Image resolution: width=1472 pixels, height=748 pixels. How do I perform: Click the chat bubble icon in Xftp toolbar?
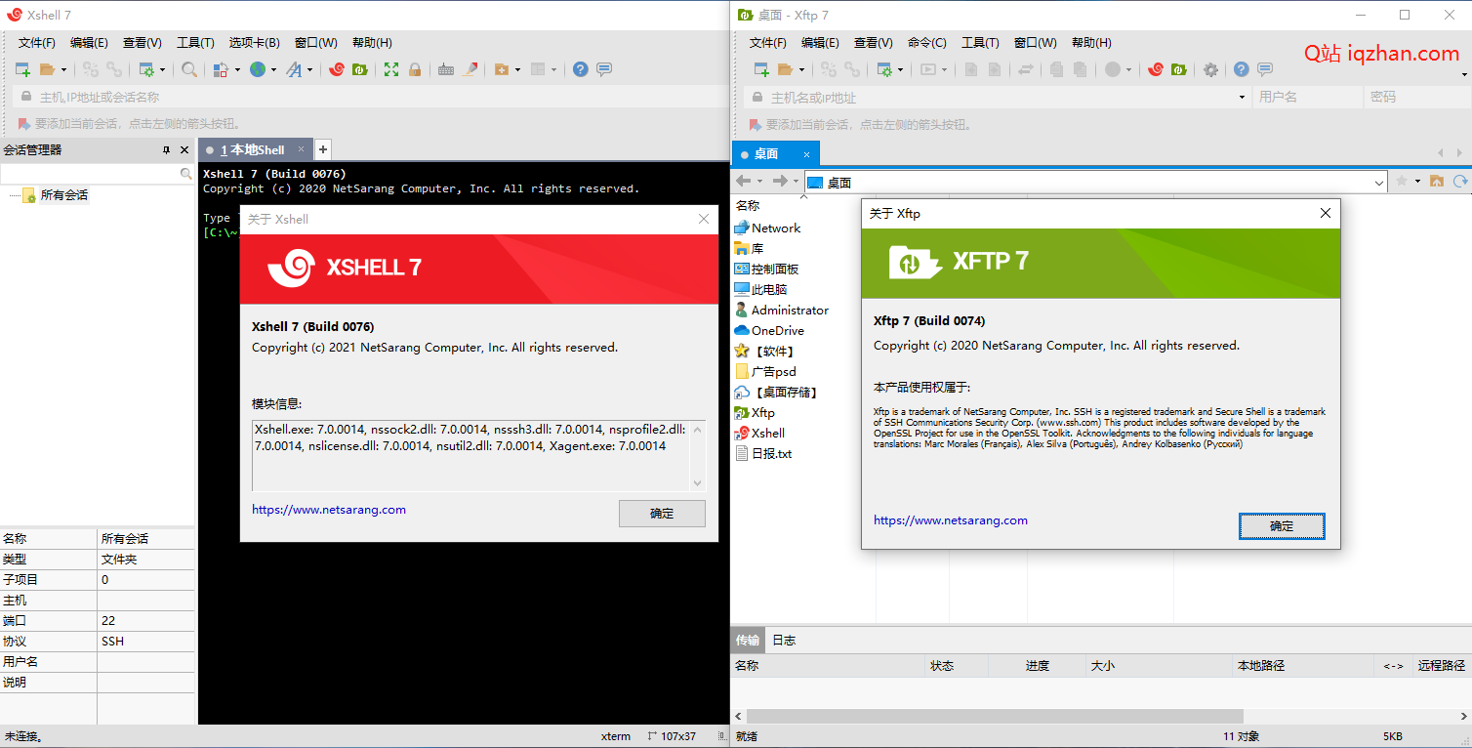1265,69
